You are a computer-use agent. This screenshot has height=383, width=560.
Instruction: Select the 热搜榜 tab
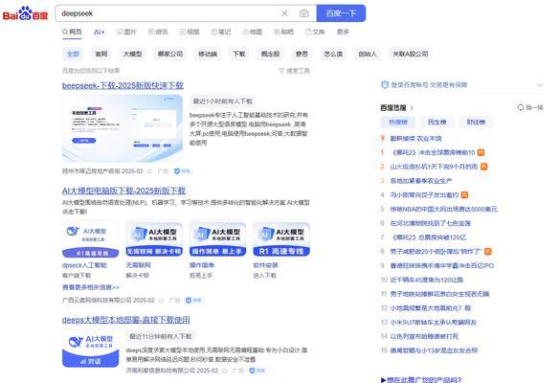[398, 123]
